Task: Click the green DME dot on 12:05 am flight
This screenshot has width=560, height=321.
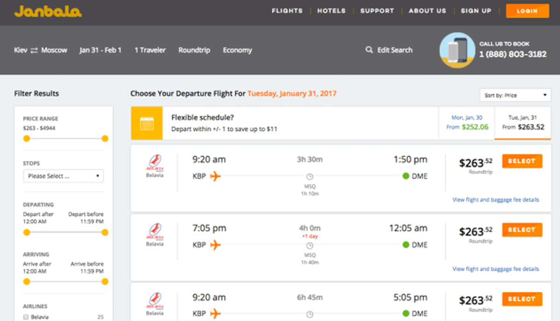Action: click(406, 245)
